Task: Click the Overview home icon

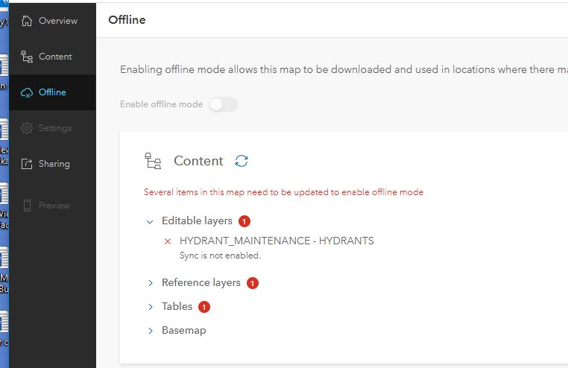Action: coord(26,21)
